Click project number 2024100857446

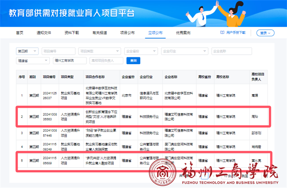click(50, 133)
